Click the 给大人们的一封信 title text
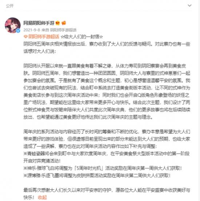 pos(82,37)
